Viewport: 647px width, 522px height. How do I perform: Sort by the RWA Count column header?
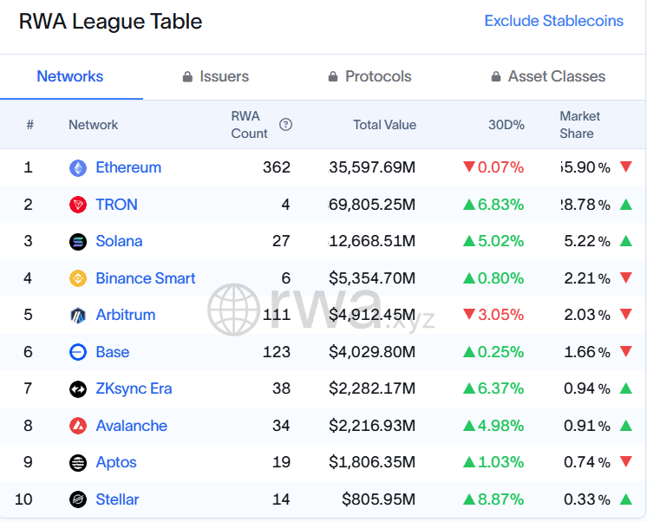tap(249, 125)
